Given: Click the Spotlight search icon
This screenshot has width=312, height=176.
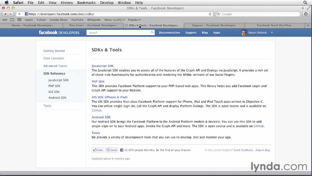Looking at the screenshot, I should 305,3.
